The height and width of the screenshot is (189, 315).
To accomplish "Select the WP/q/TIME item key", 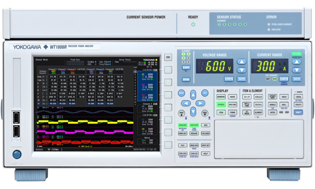I will pyautogui.click(x=247, y=105).
